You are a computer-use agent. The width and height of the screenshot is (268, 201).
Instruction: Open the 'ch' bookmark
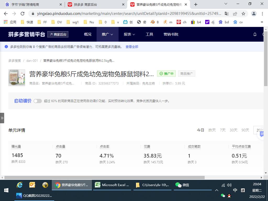coord(182,22)
